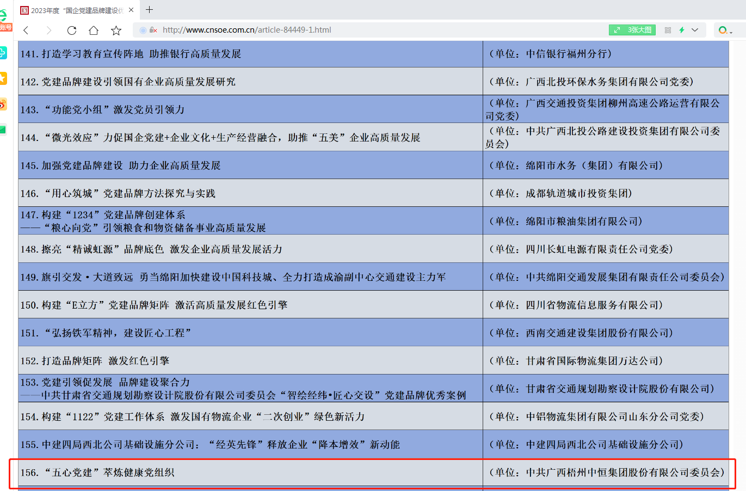Click the 账号 account logo in sidebar
The height and width of the screenshot is (491, 746).
(x=4, y=21)
